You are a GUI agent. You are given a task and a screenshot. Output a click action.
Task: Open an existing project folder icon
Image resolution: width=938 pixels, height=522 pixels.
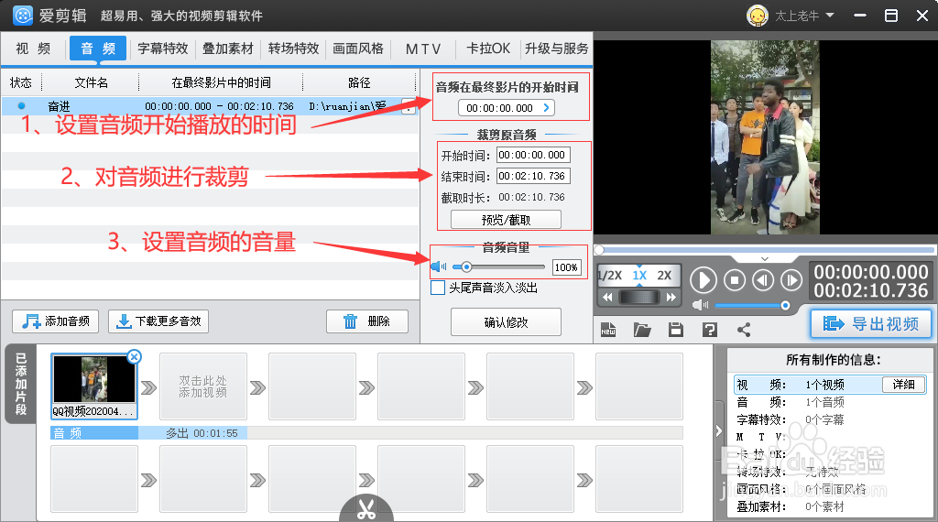642,330
